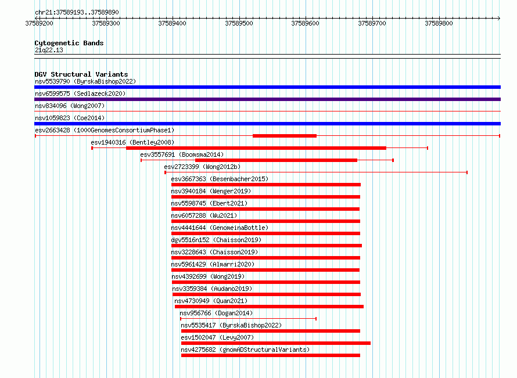Viewport: 517px width, 378px height.
Task: Click the right arrow of the ruler
Action: tap(498, 18)
